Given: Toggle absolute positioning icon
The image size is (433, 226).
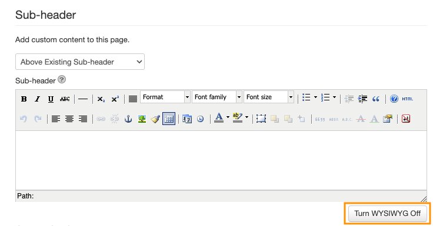Looking at the screenshot, I should 302,119.
